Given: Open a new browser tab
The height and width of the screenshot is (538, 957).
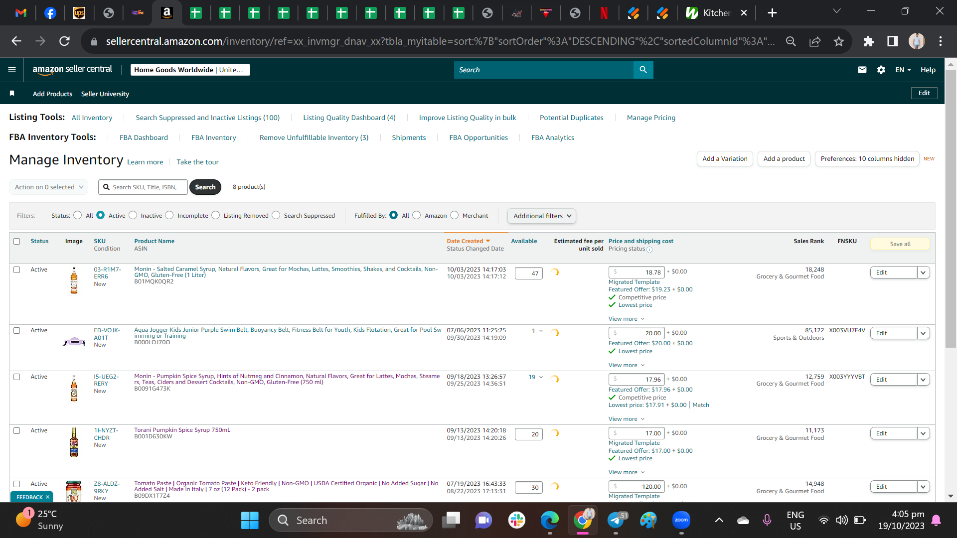Looking at the screenshot, I should coord(772,13).
